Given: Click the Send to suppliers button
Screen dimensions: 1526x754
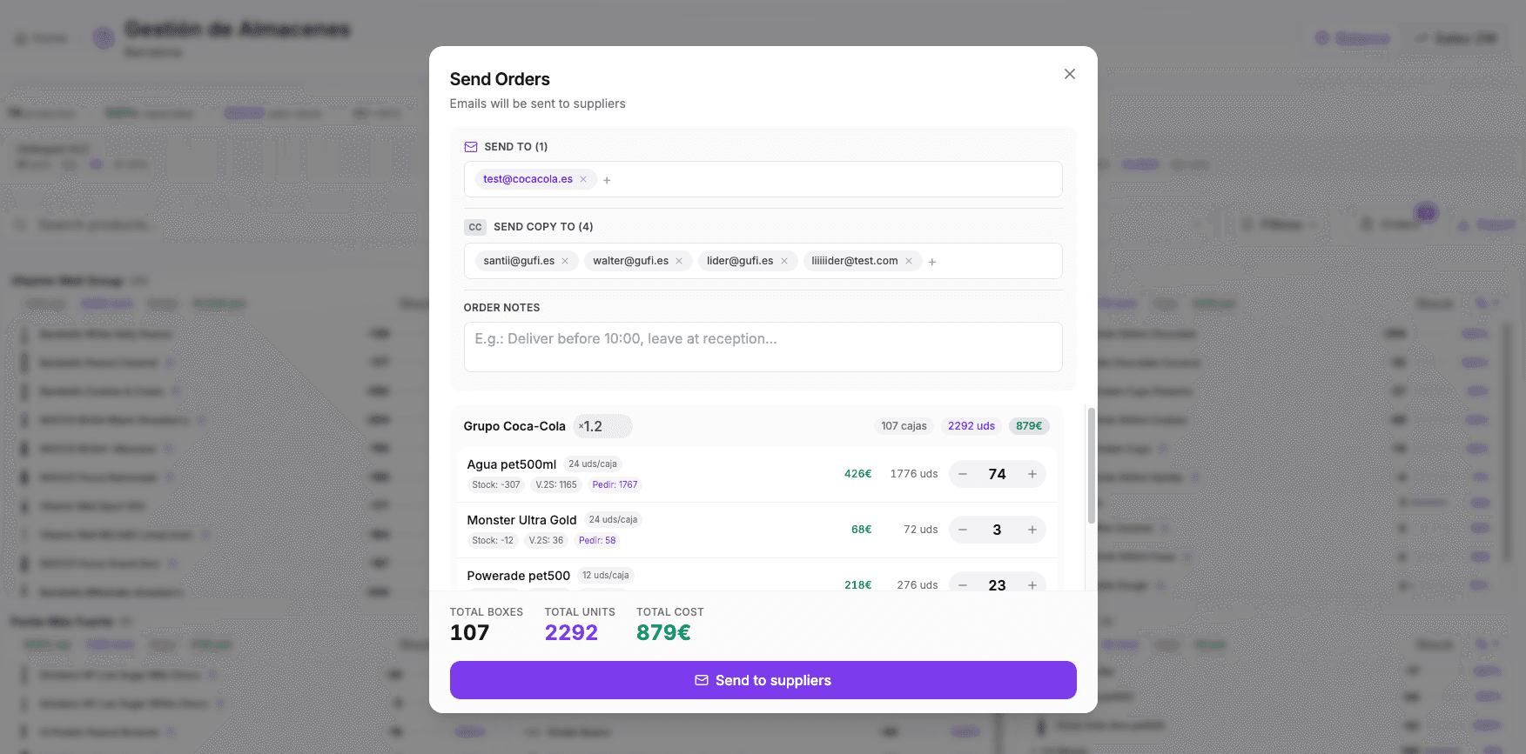Looking at the screenshot, I should 763,680.
